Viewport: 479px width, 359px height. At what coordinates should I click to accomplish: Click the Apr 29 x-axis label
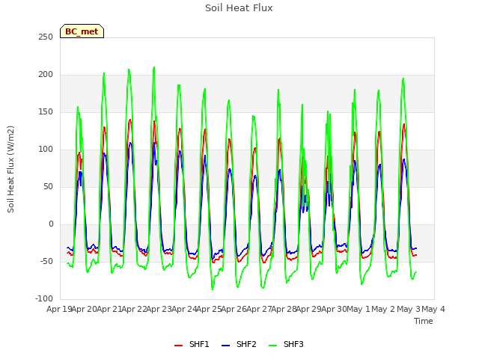(x=309, y=309)
